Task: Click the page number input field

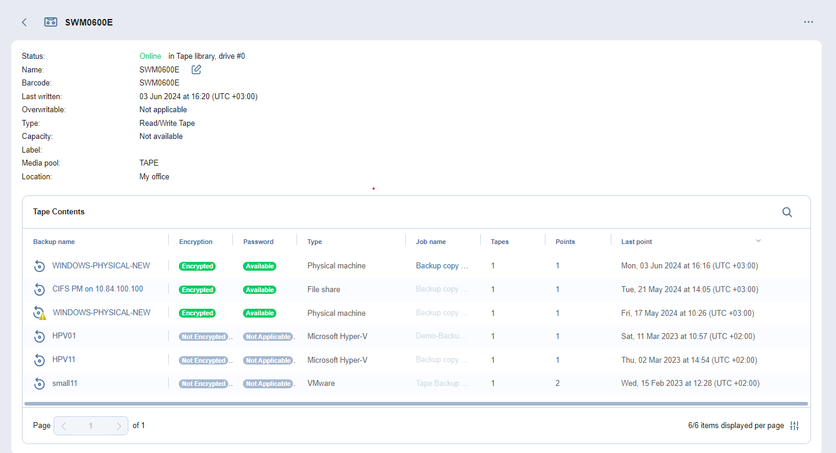Action: click(91, 426)
